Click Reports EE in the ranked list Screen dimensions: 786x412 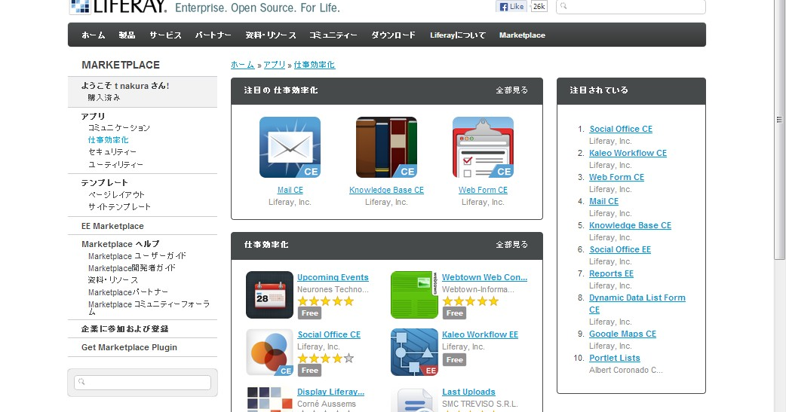pos(611,273)
